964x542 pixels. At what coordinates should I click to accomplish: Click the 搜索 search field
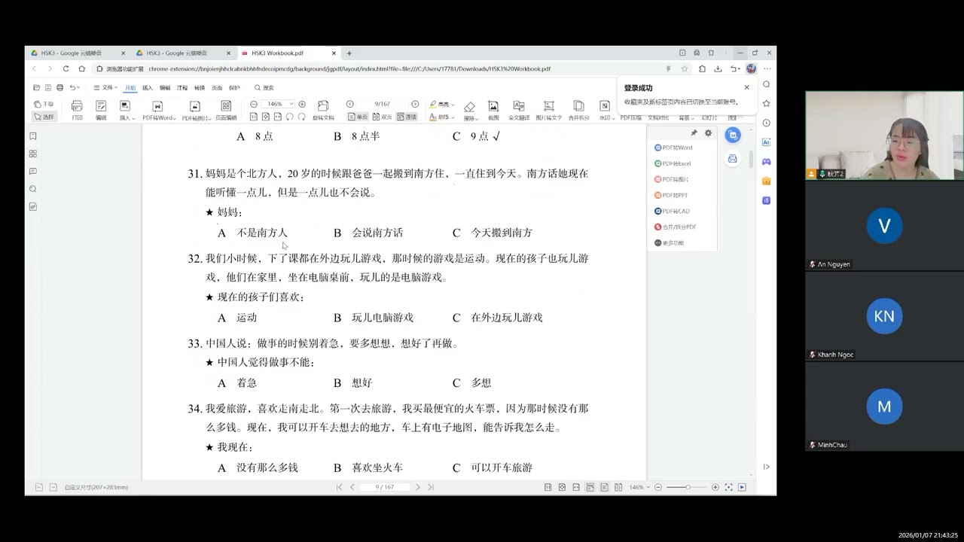pyautogui.click(x=264, y=88)
